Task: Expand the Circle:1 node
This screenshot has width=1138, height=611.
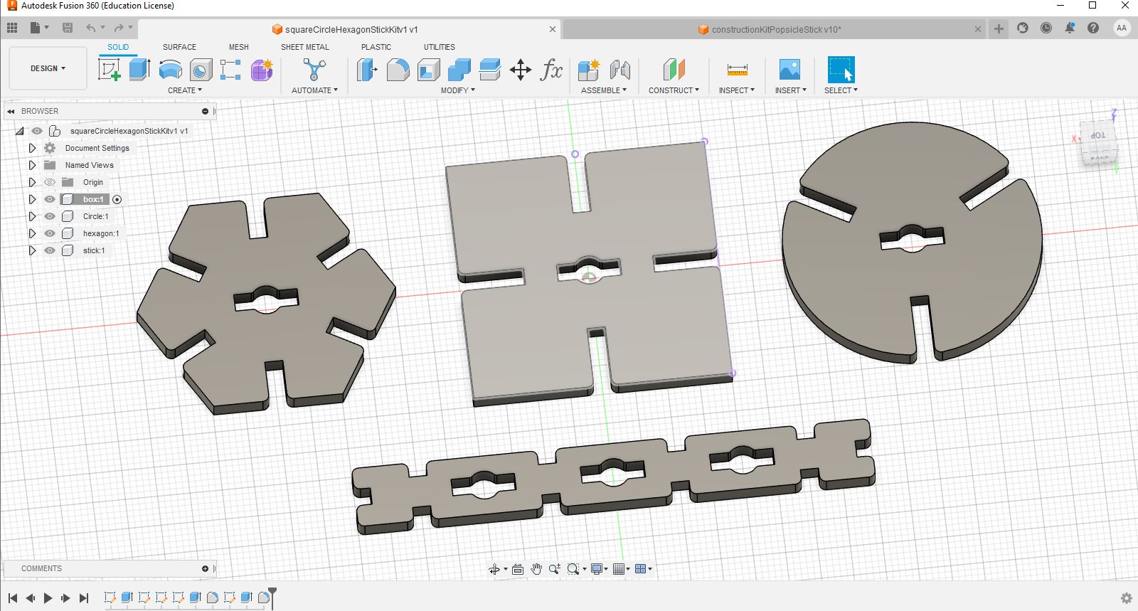Action: click(32, 216)
